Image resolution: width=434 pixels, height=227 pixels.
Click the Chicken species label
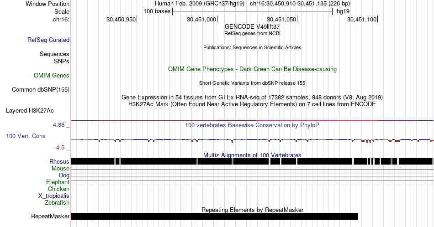click(58, 189)
